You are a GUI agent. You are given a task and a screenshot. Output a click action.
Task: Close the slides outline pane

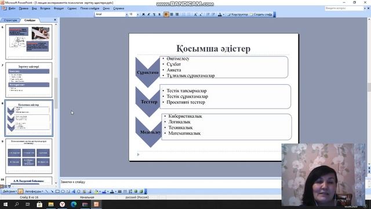[x=55, y=20]
